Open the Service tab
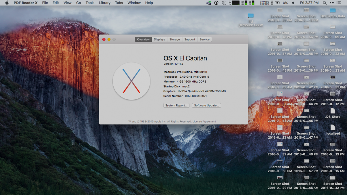Image resolution: width=347 pixels, height=195 pixels. [204, 40]
